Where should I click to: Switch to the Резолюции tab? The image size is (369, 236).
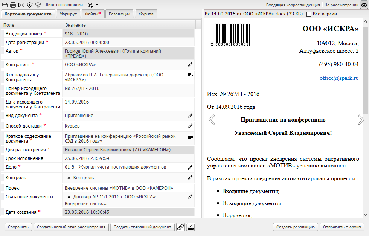[120, 14]
